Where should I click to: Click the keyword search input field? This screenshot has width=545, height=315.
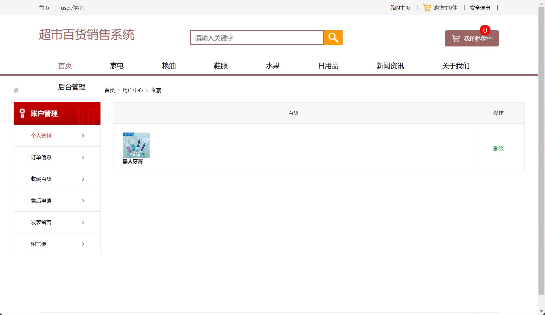256,37
